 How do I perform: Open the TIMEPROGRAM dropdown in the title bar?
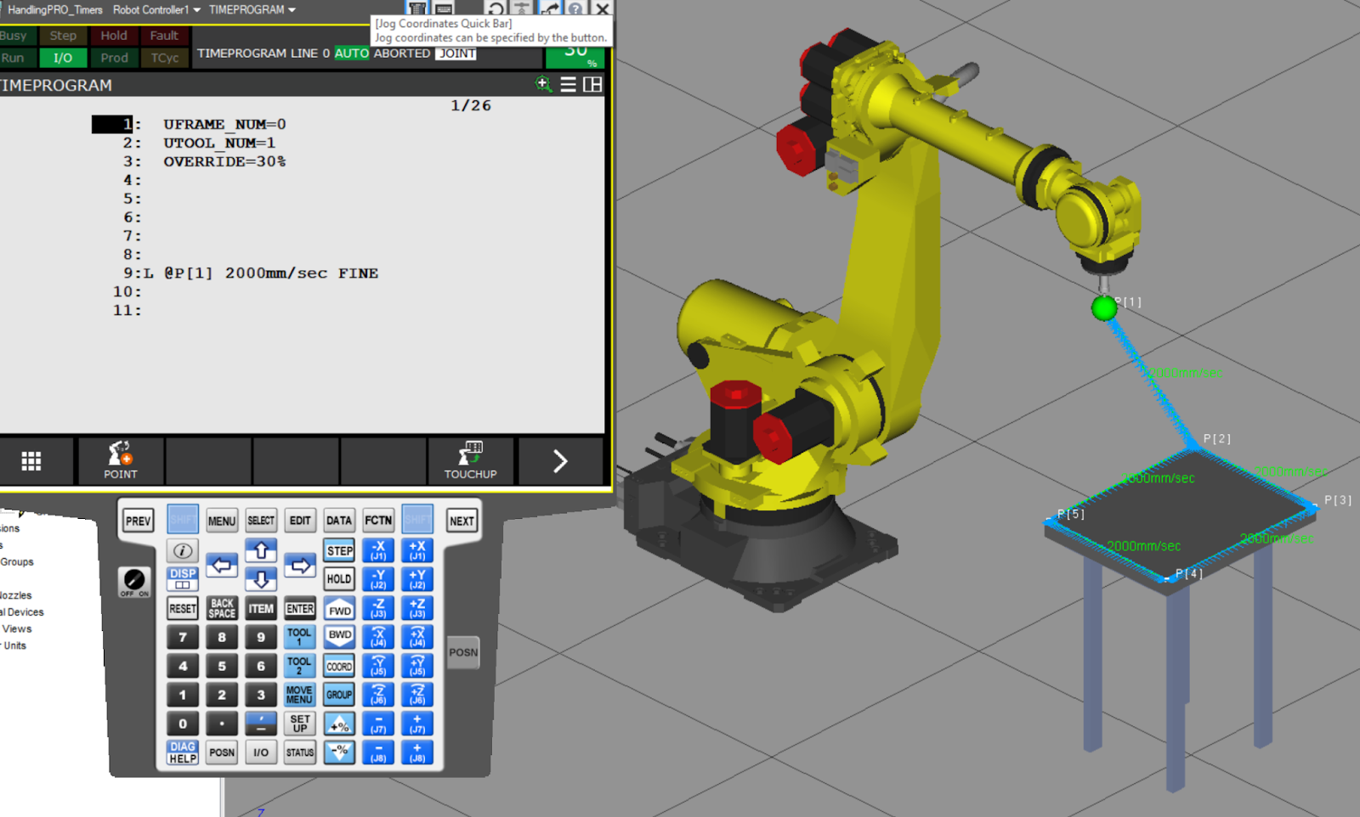(x=252, y=9)
